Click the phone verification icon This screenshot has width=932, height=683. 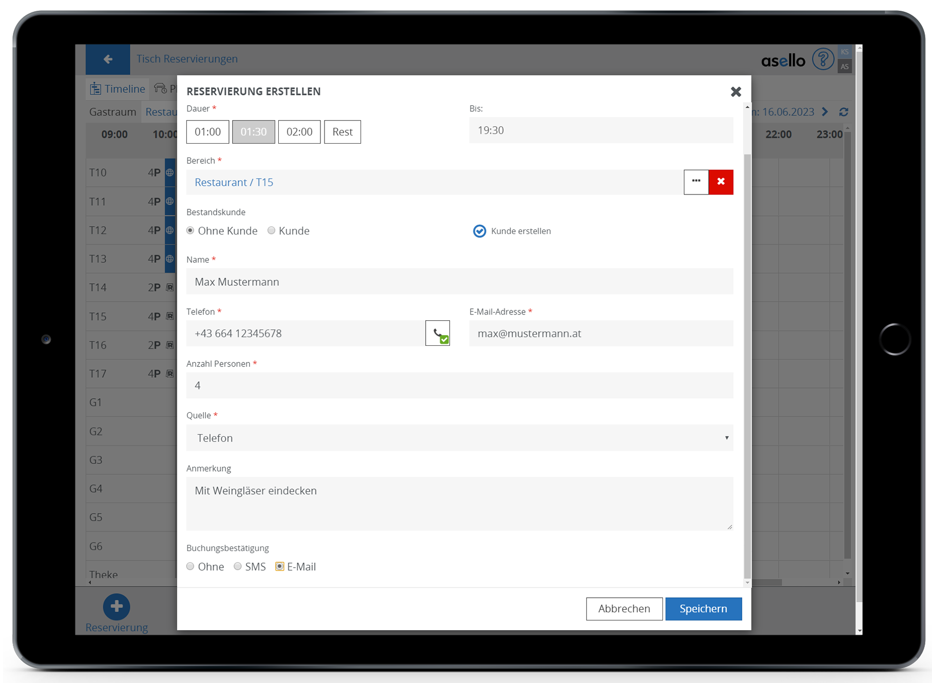pyautogui.click(x=438, y=334)
